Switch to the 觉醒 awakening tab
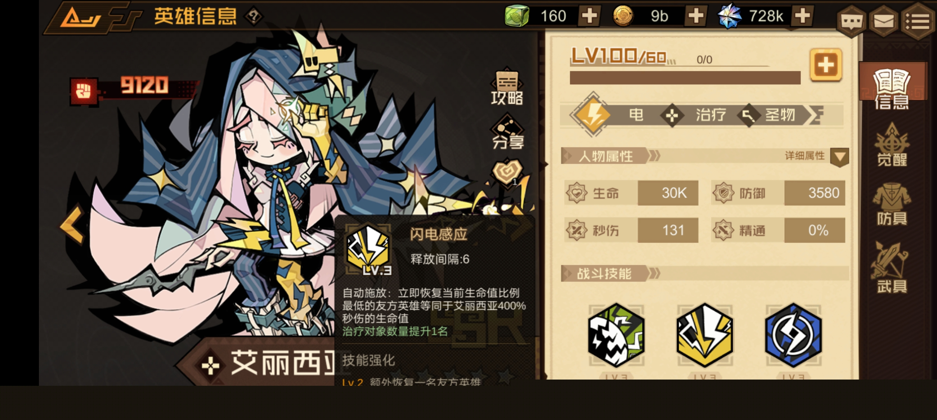This screenshot has width=937, height=420. point(891,145)
